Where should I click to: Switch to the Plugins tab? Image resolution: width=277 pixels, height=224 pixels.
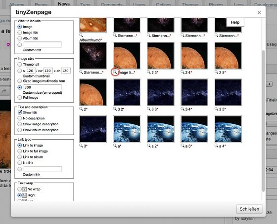pos(216,4)
